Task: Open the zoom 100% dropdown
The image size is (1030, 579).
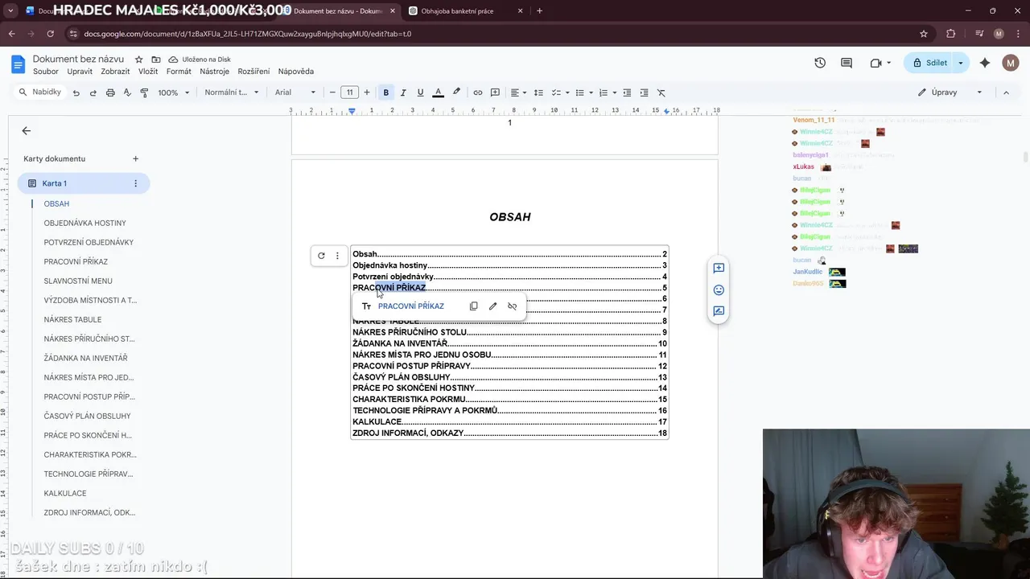Action: coord(173,92)
